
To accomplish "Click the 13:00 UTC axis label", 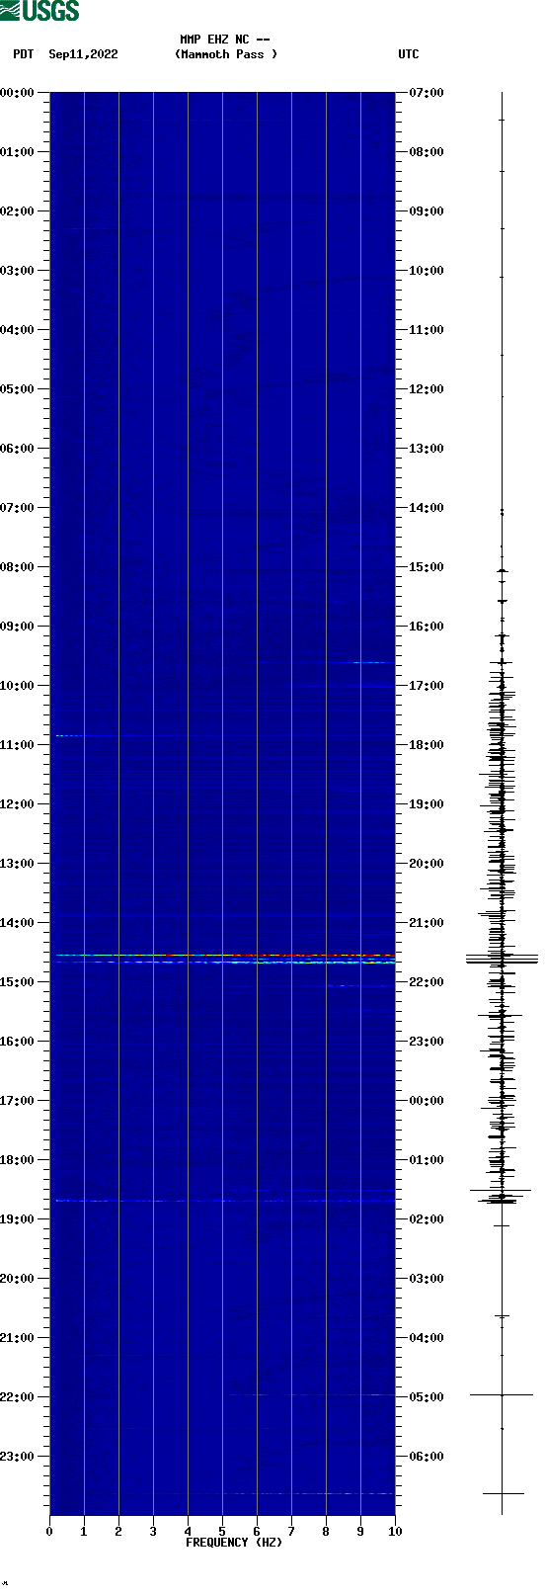I will click(x=427, y=449).
